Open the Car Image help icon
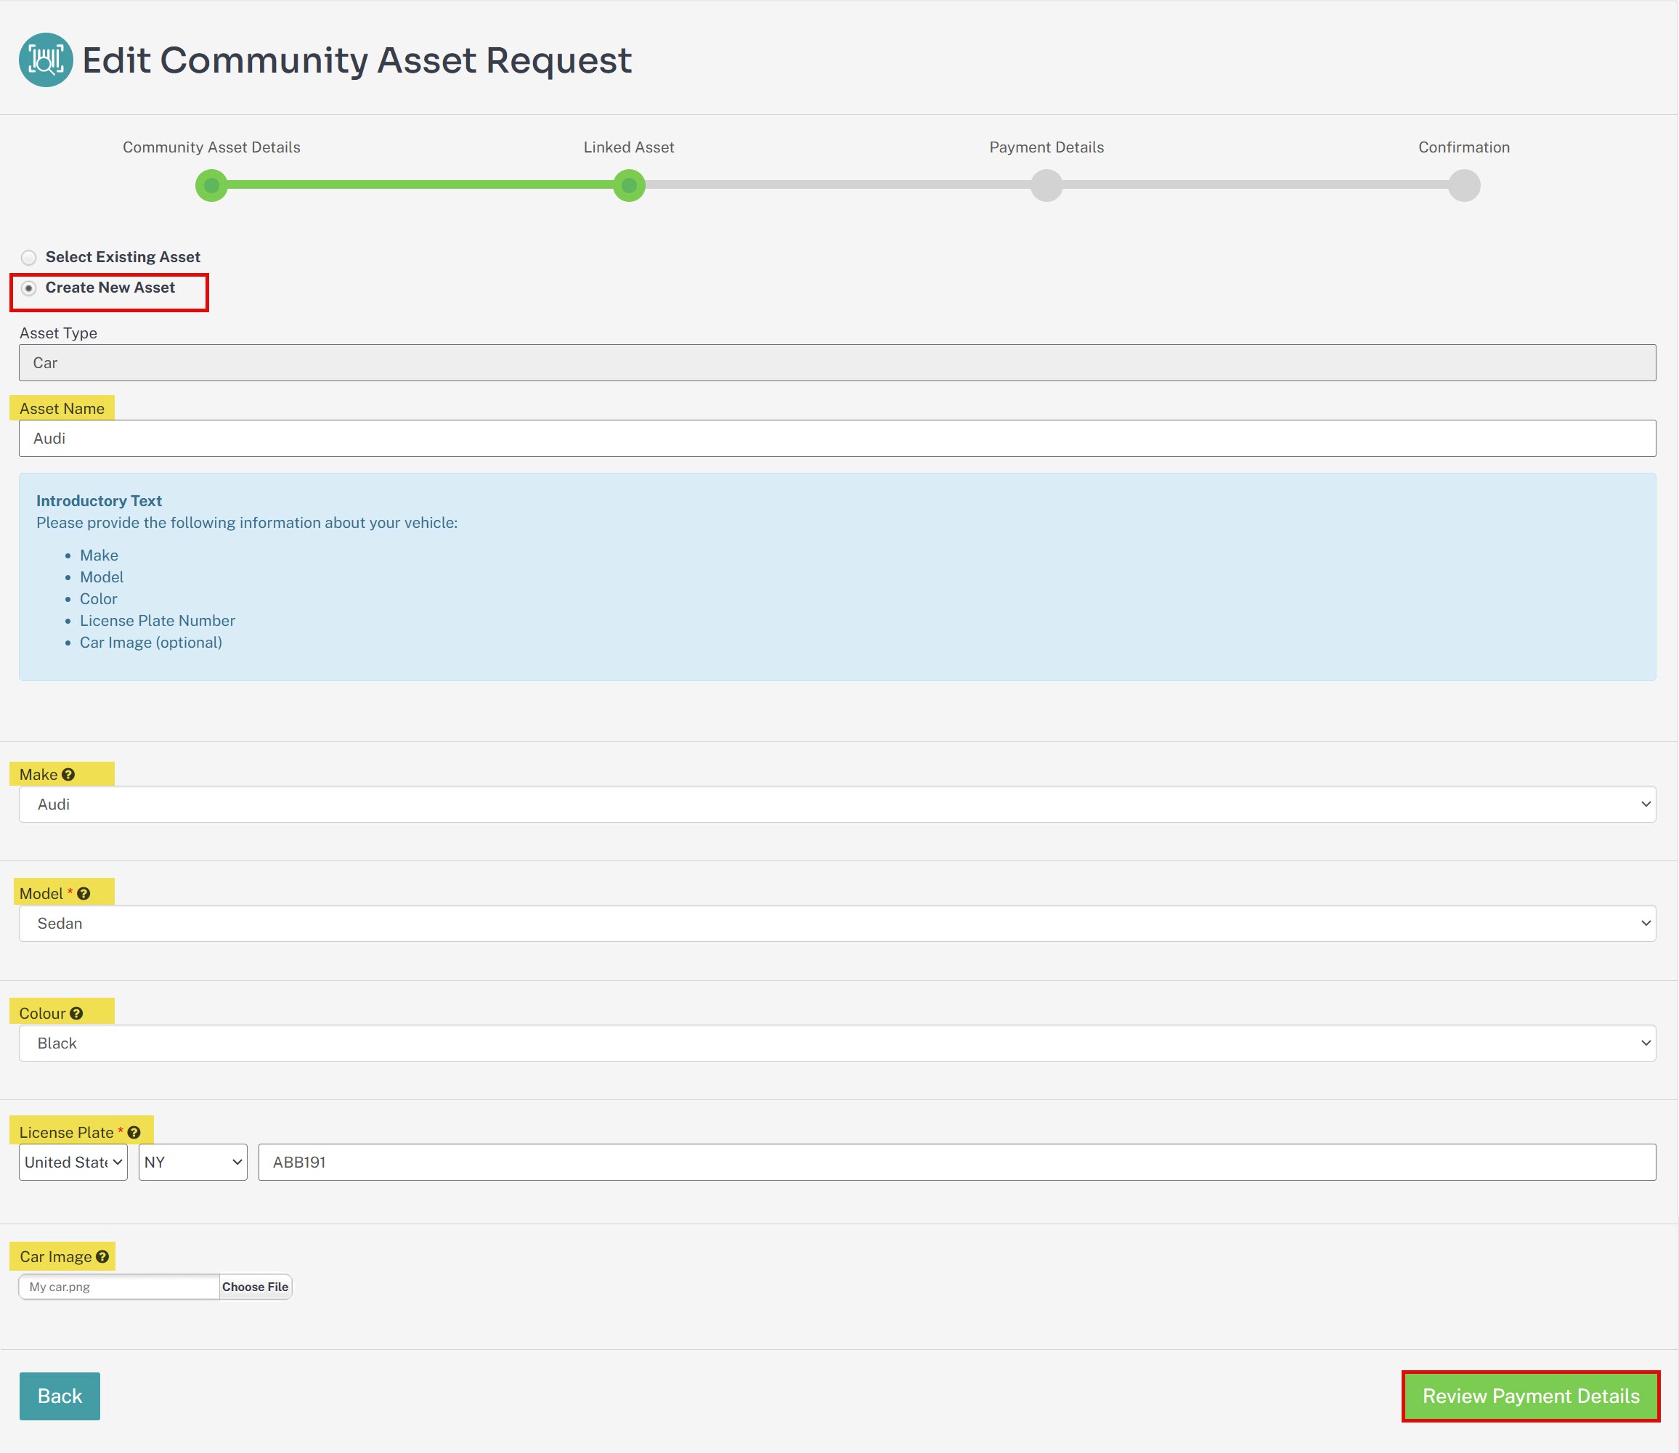This screenshot has width=1679, height=1453. point(102,1257)
